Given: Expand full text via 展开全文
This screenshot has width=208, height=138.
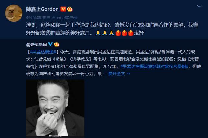Looking at the screenshot, I should (116, 74).
